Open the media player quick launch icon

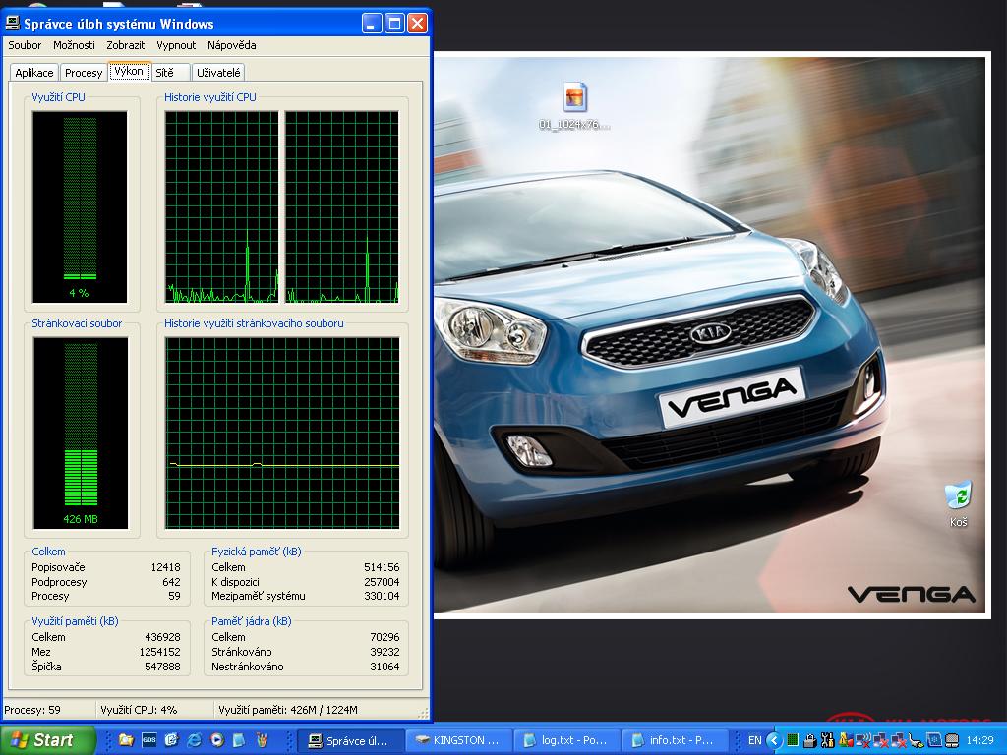coord(217,740)
